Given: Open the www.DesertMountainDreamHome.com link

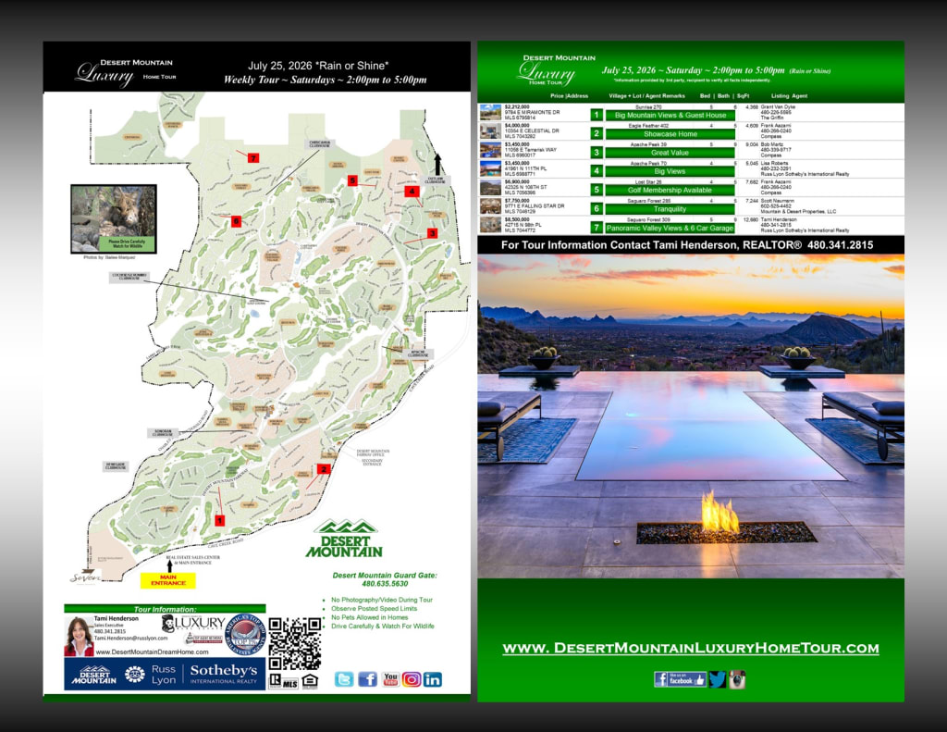Looking at the screenshot, I should pos(153,652).
